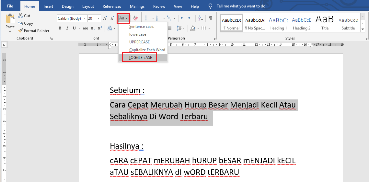Viewport: 369px width, 182px height.
Task: Expand the Bullets library arrow
Action: 153,18
